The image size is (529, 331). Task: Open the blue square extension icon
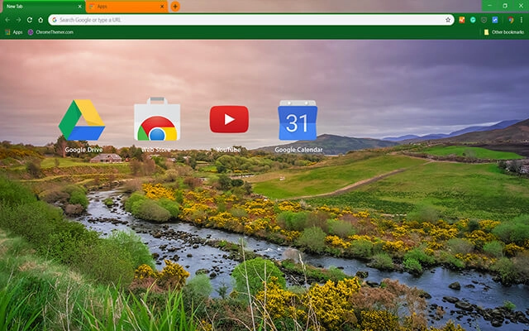(x=495, y=20)
